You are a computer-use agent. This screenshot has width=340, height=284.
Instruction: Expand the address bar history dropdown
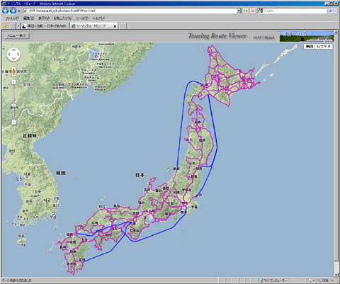[239, 11]
